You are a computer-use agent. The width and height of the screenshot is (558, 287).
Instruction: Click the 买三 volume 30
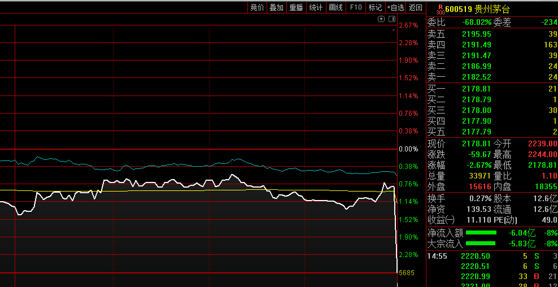tap(553, 110)
